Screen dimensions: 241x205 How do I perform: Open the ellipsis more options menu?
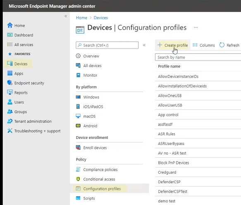pyautogui.click(x=196, y=27)
